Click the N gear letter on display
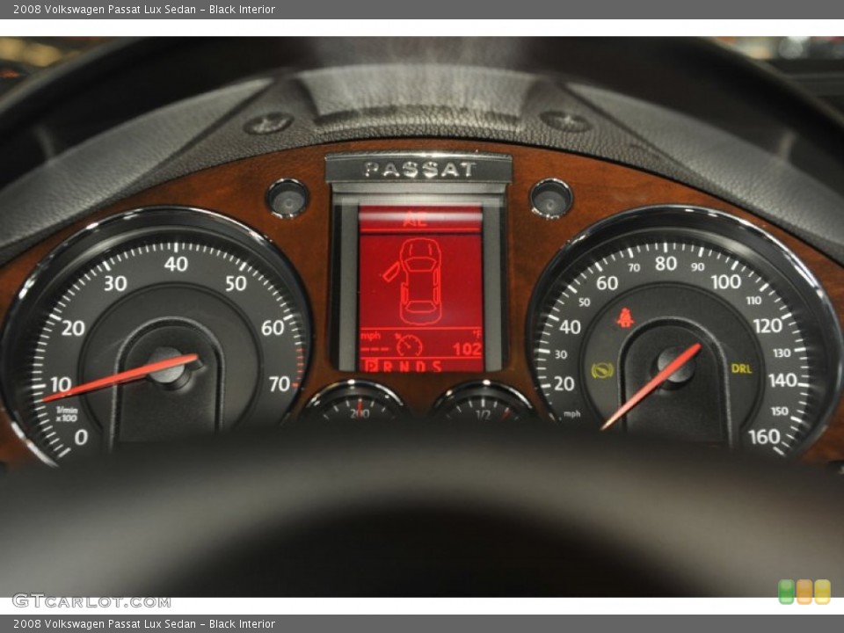This screenshot has width=844, height=633. 404,367
